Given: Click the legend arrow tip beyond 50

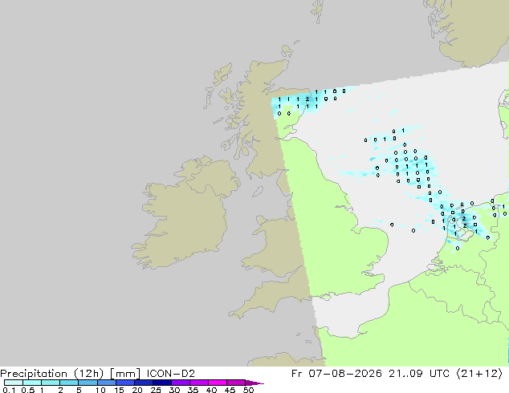Looking at the screenshot, I should [254, 383].
